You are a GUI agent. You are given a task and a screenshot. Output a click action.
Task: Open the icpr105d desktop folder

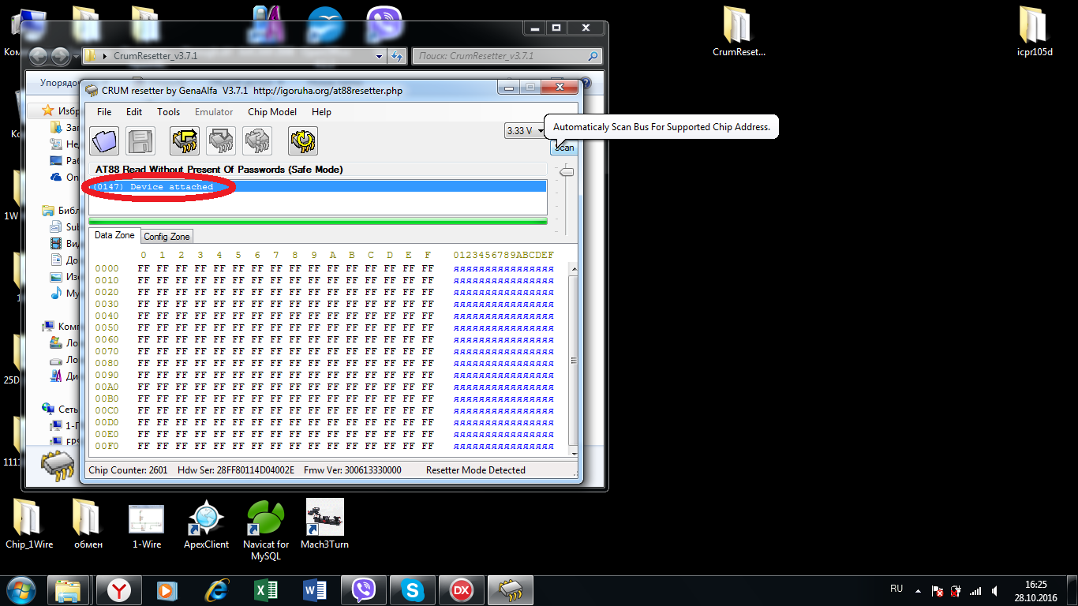pos(1035,32)
